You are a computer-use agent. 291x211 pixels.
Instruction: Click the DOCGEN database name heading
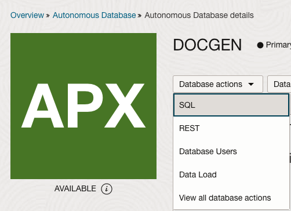pos(208,45)
